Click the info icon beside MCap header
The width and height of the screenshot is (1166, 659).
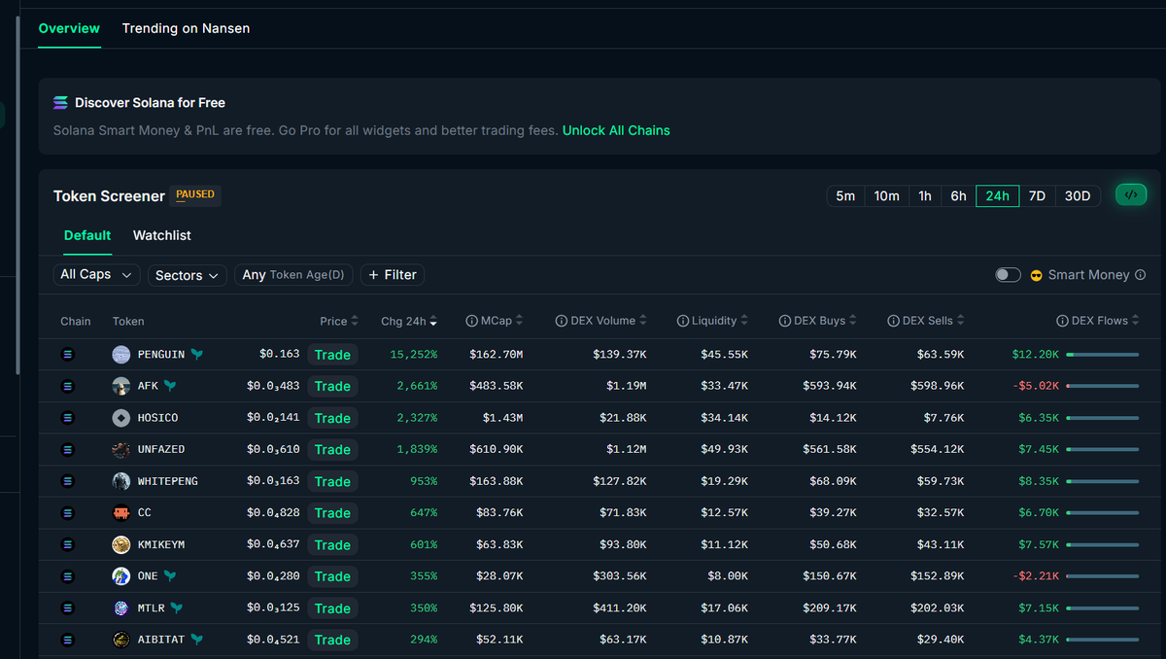pos(471,321)
